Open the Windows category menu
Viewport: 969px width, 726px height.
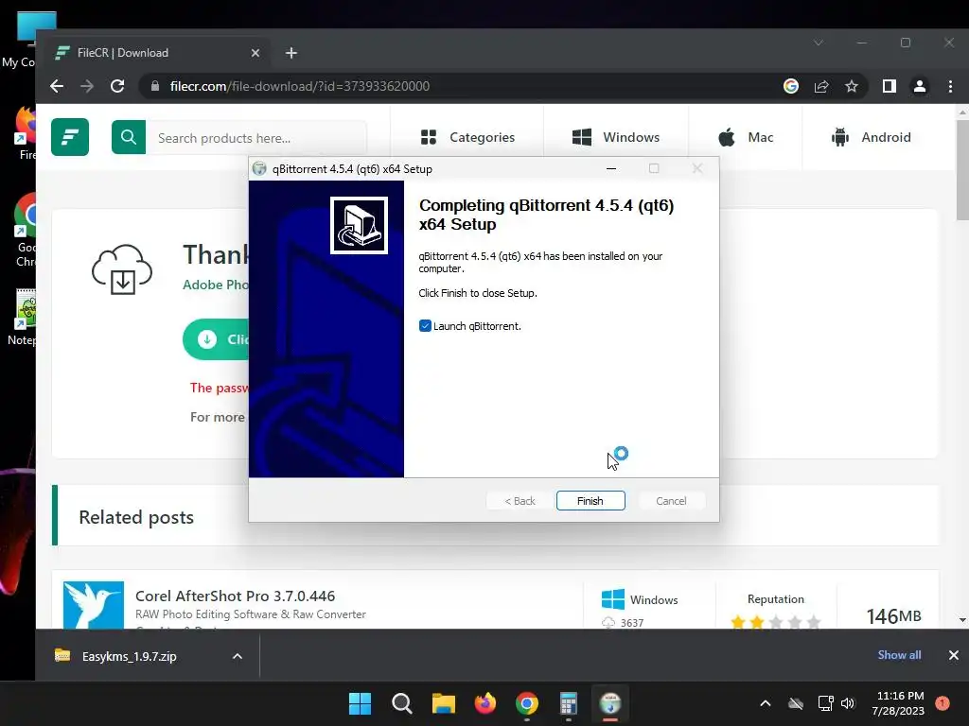point(616,137)
